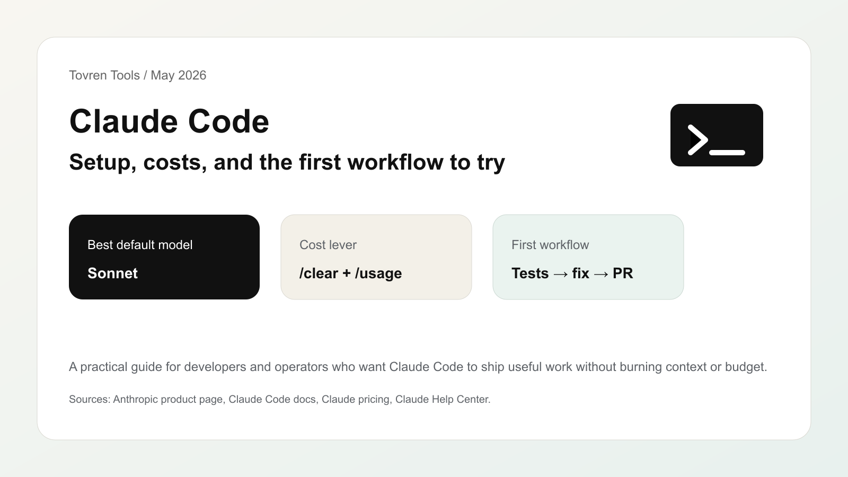Screen dimensions: 848x477
Task: Click the subtitle 'Setup, costs, and the first workflow to try'
Action: (x=287, y=162)
